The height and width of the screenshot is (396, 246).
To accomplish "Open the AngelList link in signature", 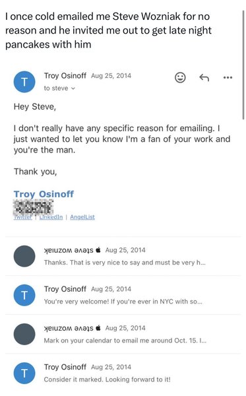I will coord(82,217).
